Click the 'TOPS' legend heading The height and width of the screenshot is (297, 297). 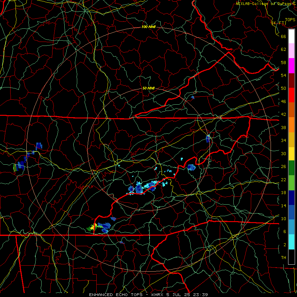coord(290,20)
